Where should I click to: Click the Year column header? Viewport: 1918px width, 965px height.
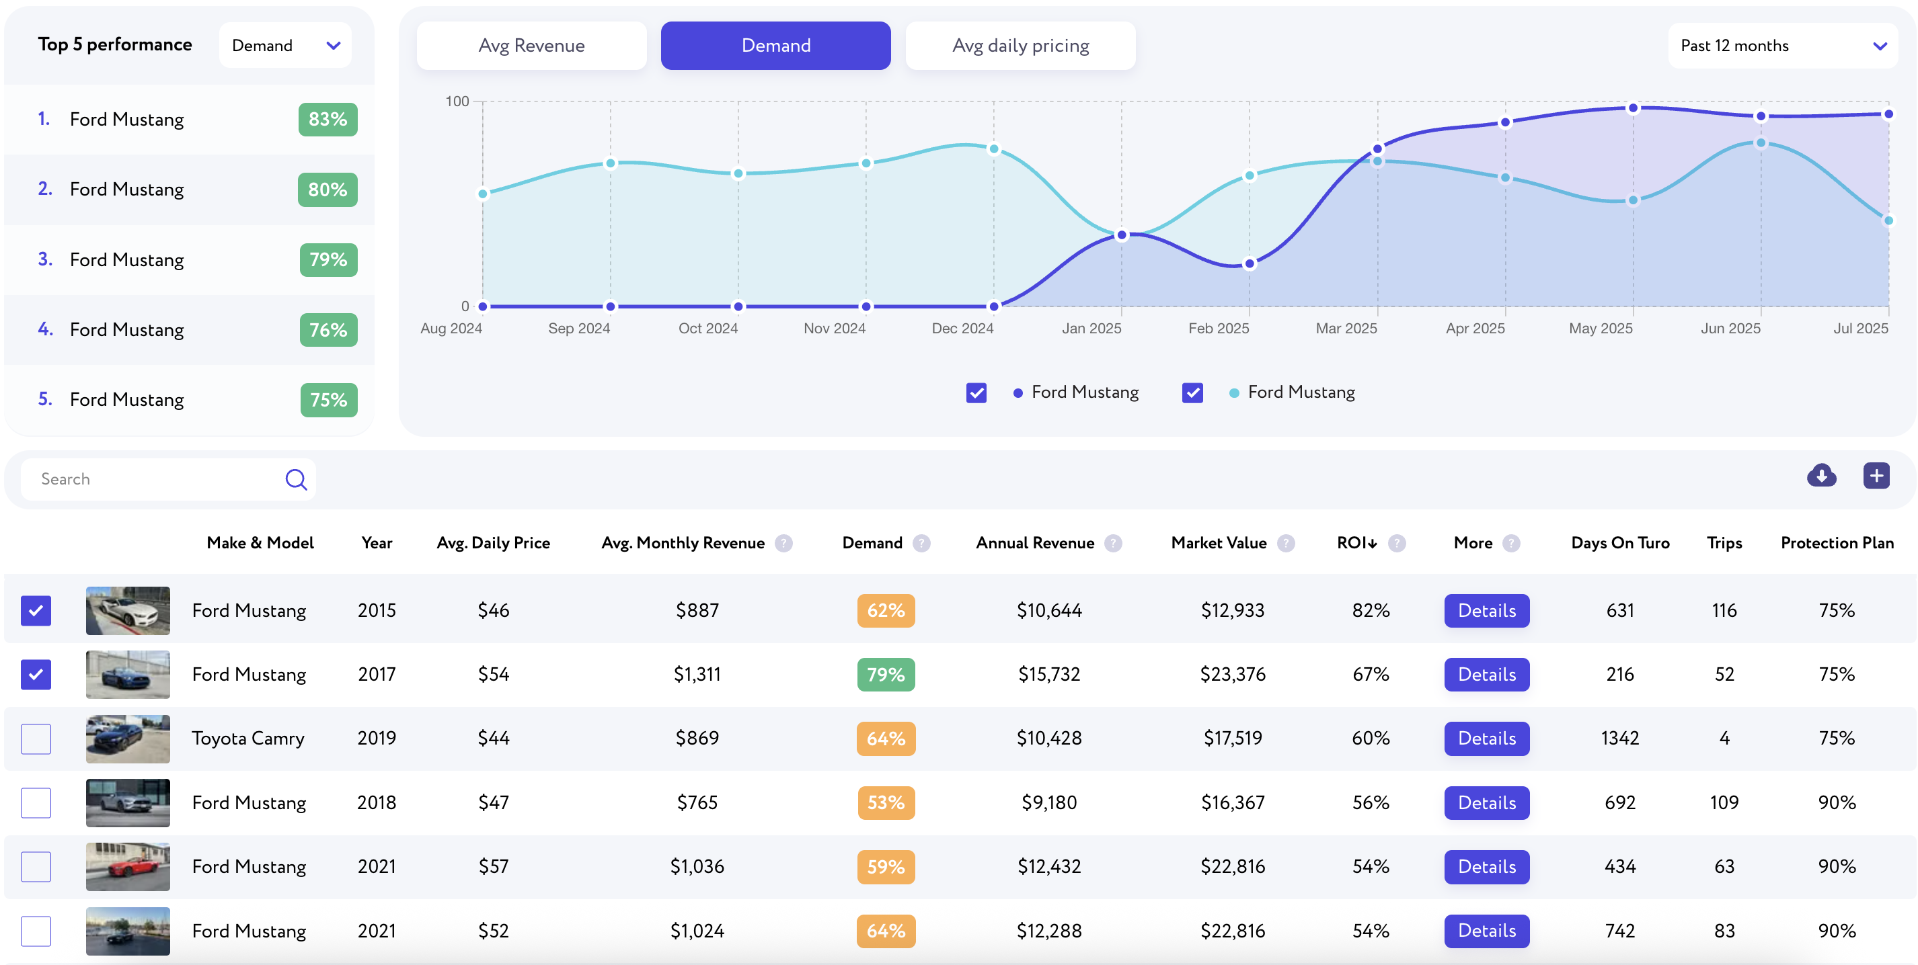(377, 543)
